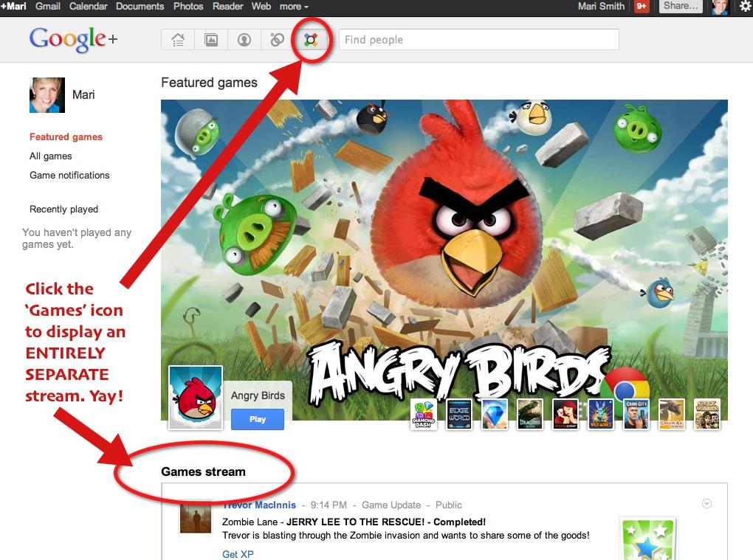Click the Angry Birds red bird icon

coord(196,398)
